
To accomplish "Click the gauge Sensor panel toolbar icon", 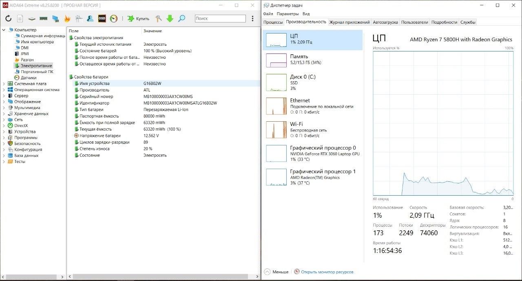I will [x=114, y=18].
